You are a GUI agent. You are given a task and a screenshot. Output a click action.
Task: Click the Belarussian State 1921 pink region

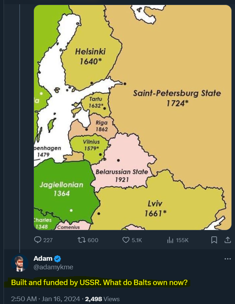tap(121, 175)
